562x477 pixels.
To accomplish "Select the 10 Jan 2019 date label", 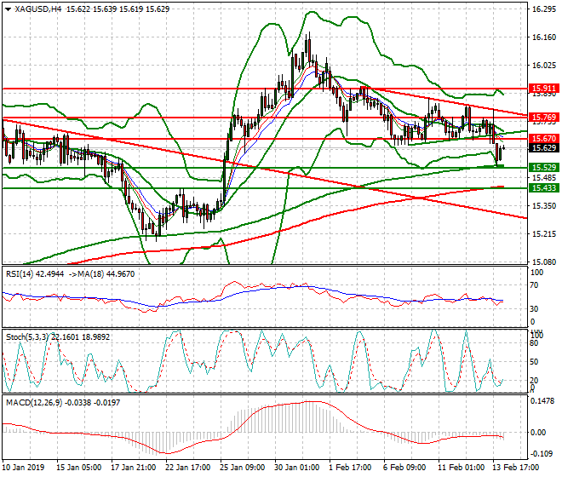I will (x=23, y=468).
